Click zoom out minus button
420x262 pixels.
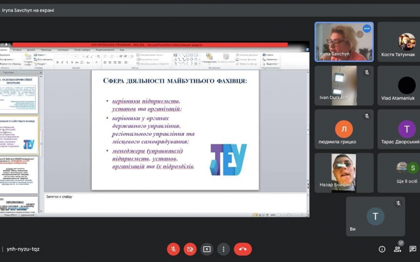(279, 215)
